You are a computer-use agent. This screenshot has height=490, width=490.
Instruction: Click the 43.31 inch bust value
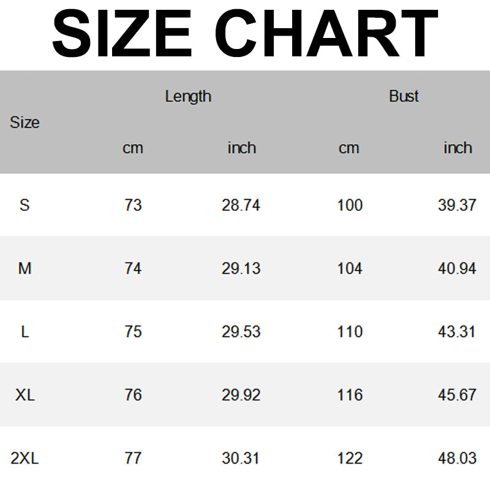tap(457, 331)
